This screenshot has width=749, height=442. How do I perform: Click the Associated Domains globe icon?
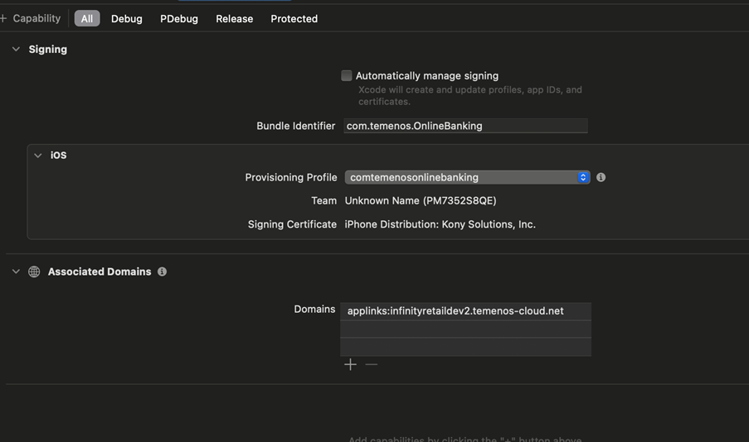point(34,271)
